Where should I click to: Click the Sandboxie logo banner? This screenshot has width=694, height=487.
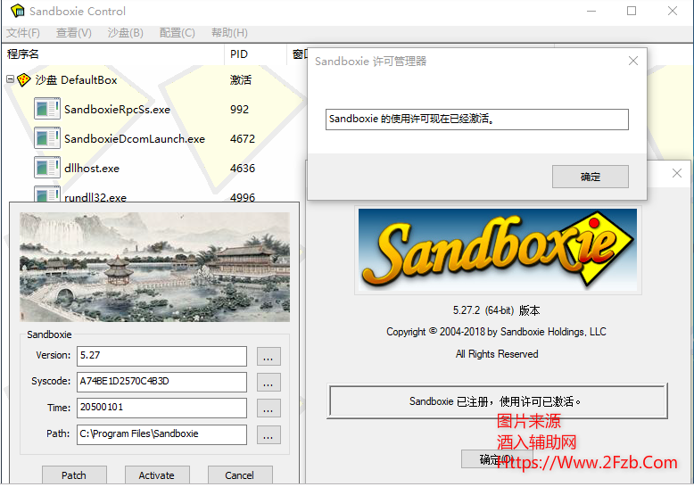point(498,250)
